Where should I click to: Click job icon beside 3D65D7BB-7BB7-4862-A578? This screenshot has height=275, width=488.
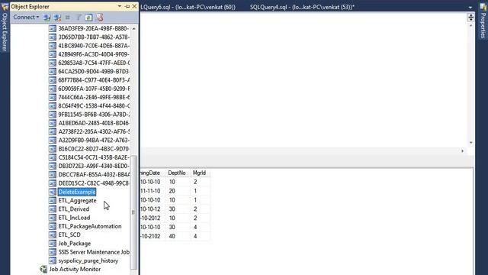point(53,37)
